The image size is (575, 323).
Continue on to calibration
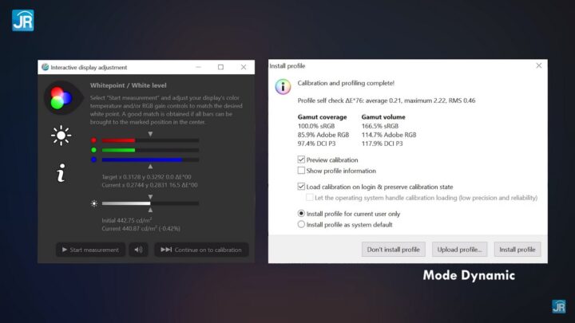click(x=201, y=250)
